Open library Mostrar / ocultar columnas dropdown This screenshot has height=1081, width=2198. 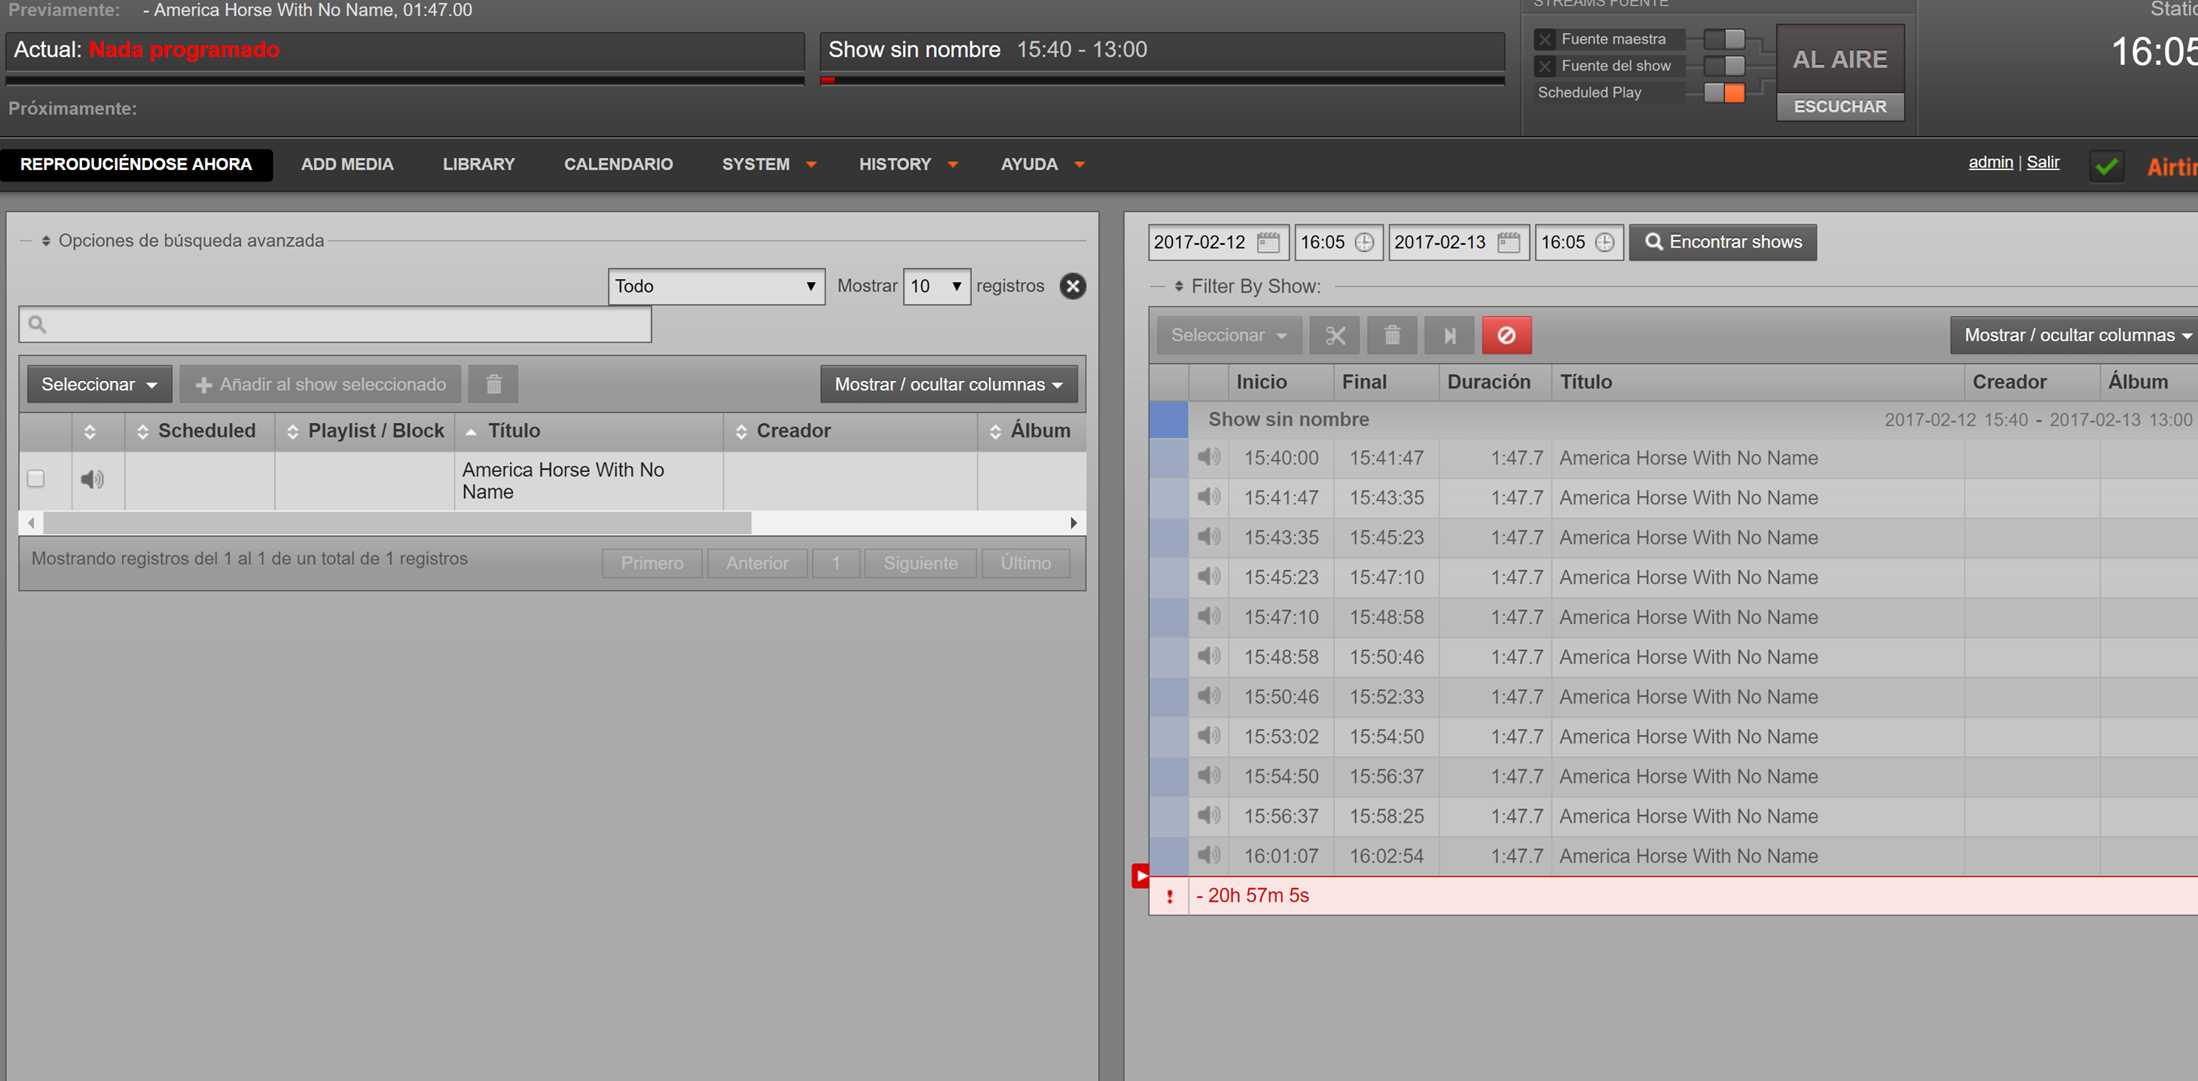(x=949, y=385)
